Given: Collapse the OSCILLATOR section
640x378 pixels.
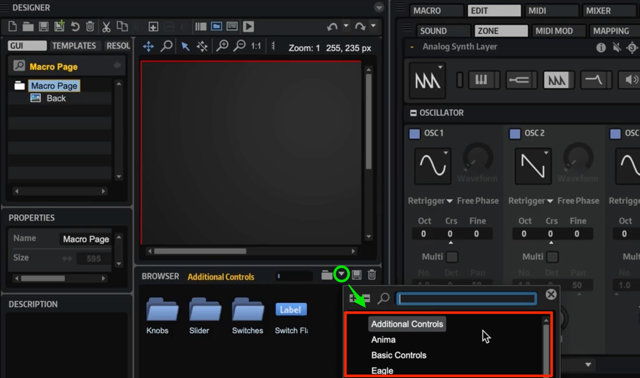Looking at the screenshot, I should [413, 113].
